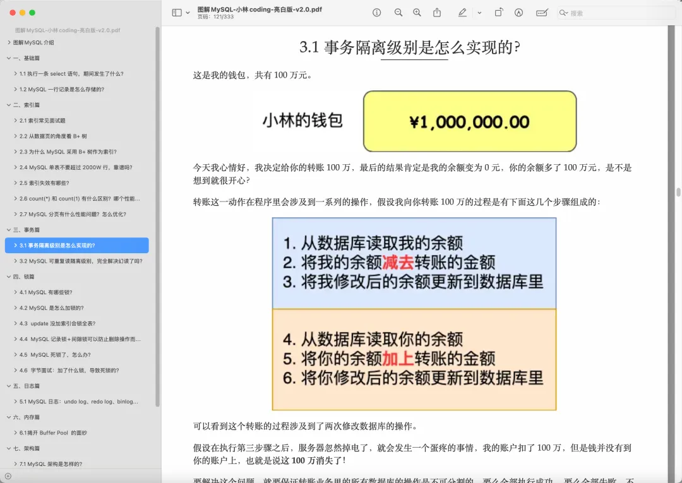Collapse the 二、索引篇 outline section
This screenshot has height=483, width=682.
[x=9, y=105]
